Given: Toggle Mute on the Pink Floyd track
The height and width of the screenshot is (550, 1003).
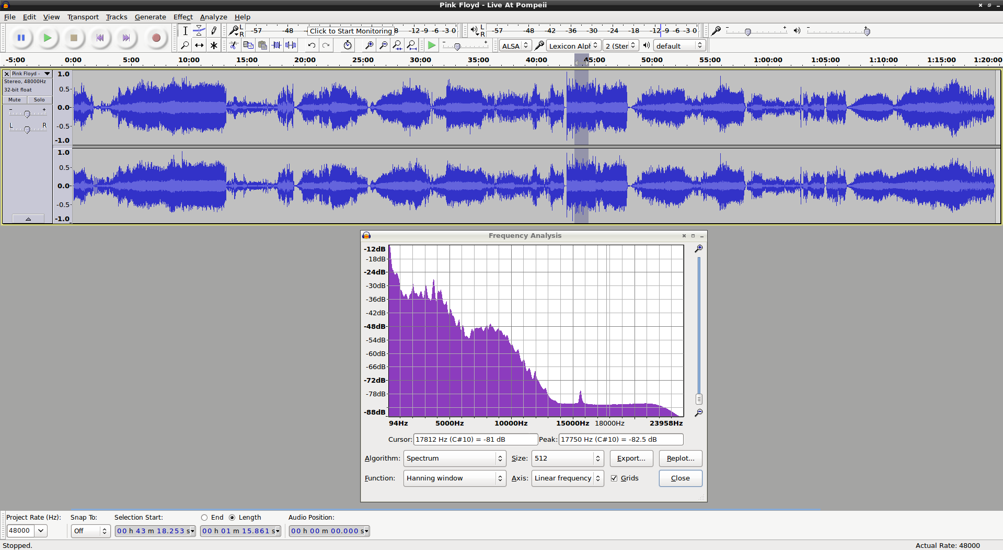Looking at the screenshot, I should [15, 100].
